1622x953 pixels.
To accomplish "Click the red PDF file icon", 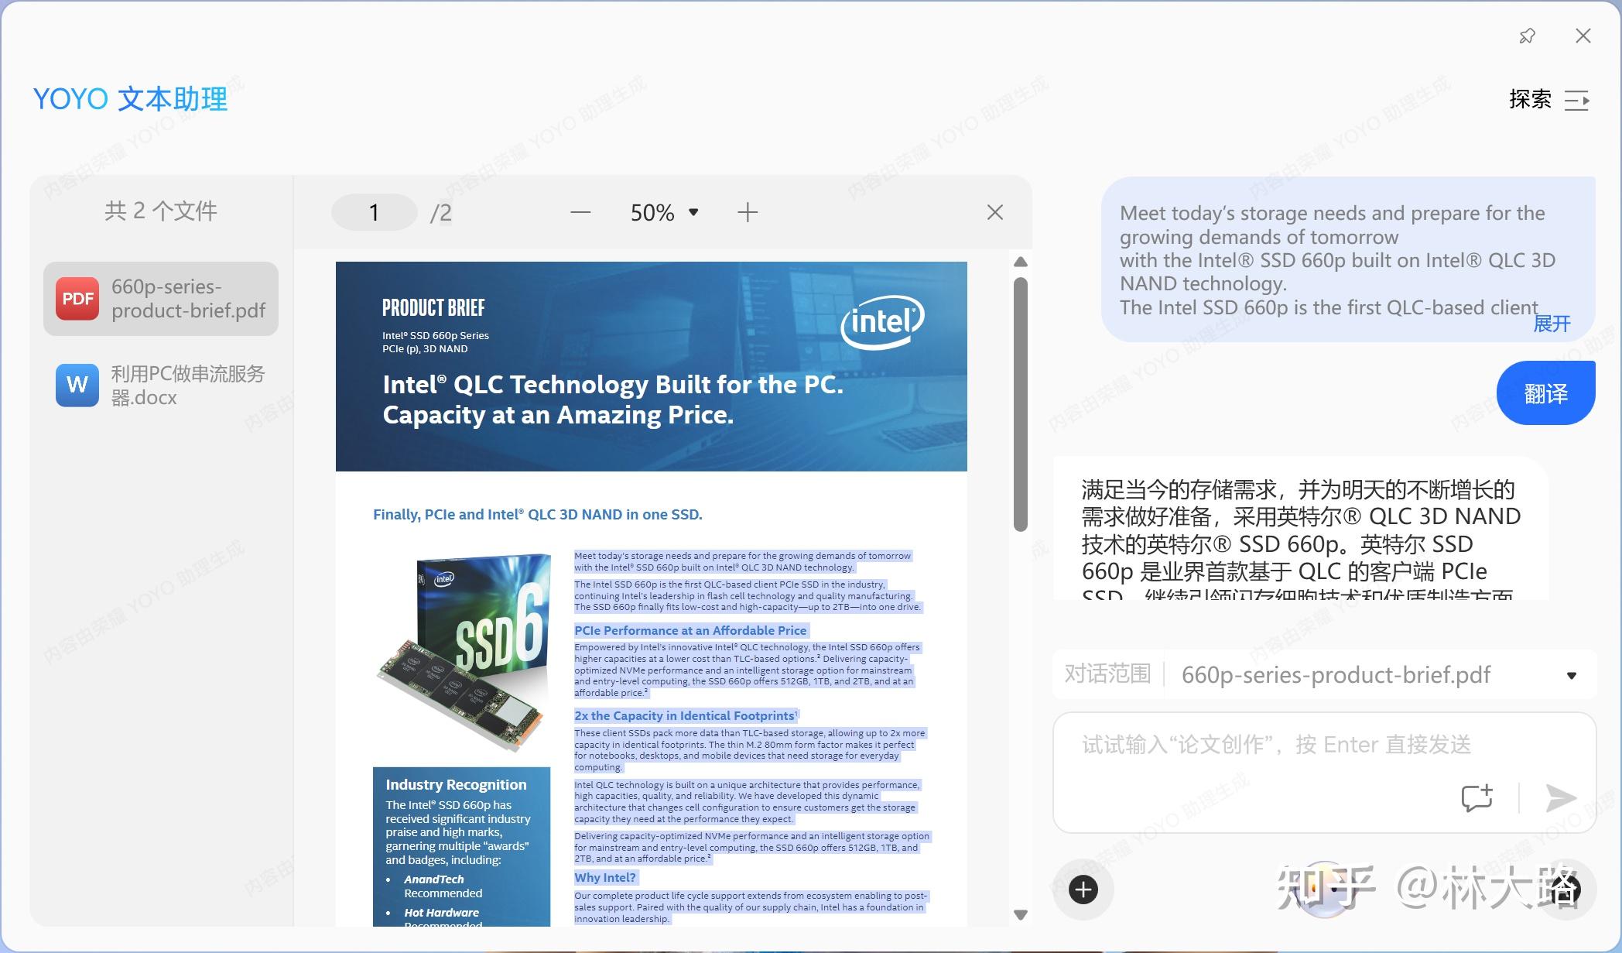I will click(77, 299).
